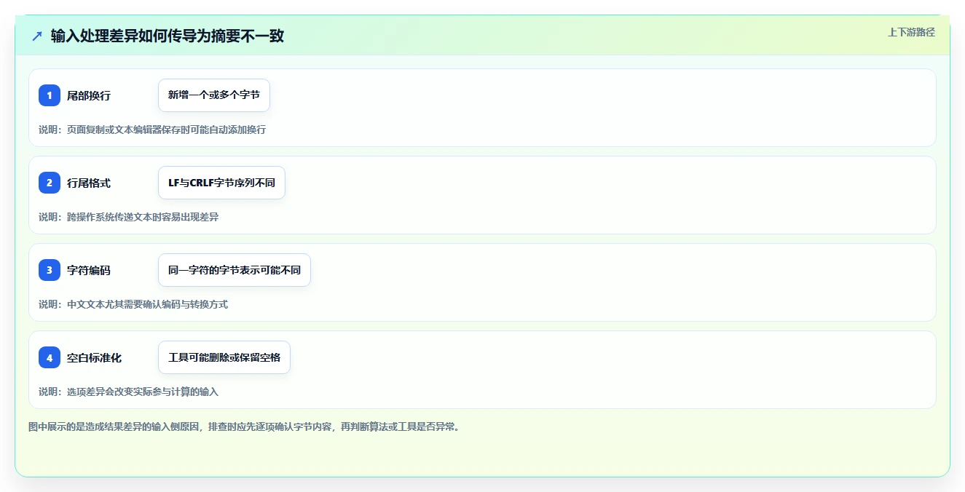965x492 pixels.
Task: Click the 空白标准化 step label
Action: point(94,357)
